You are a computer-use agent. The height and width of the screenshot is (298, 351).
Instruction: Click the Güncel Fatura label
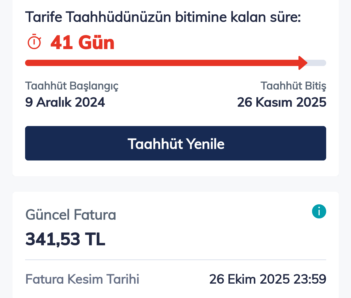click(71, 215)
